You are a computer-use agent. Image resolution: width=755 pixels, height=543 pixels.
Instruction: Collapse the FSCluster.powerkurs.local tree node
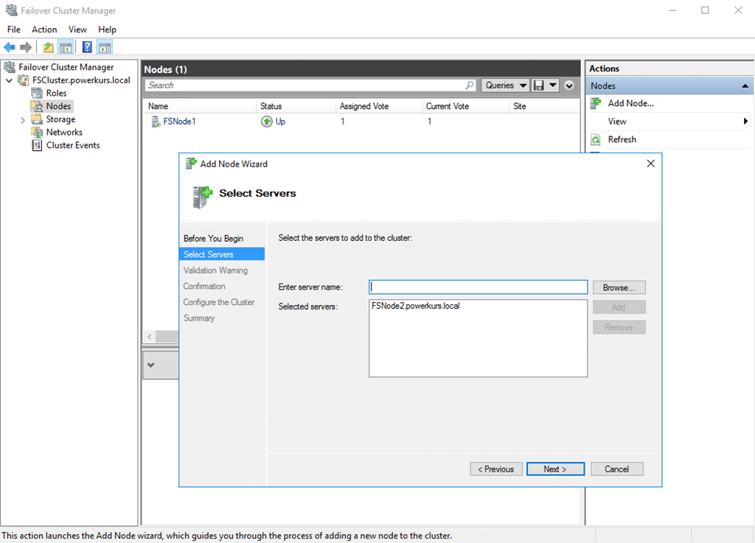coord(9,80)
